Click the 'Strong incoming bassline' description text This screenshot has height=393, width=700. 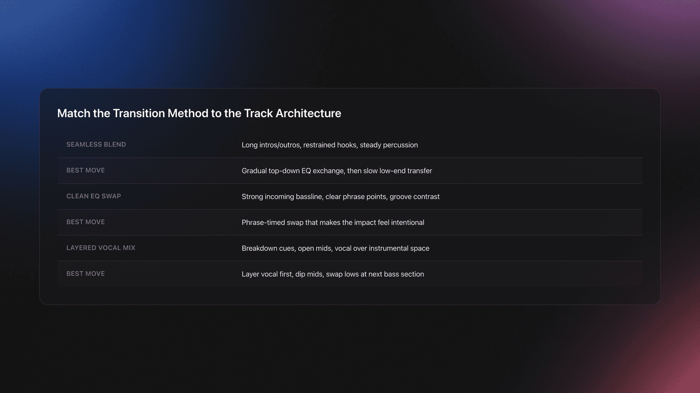point(340,196)
